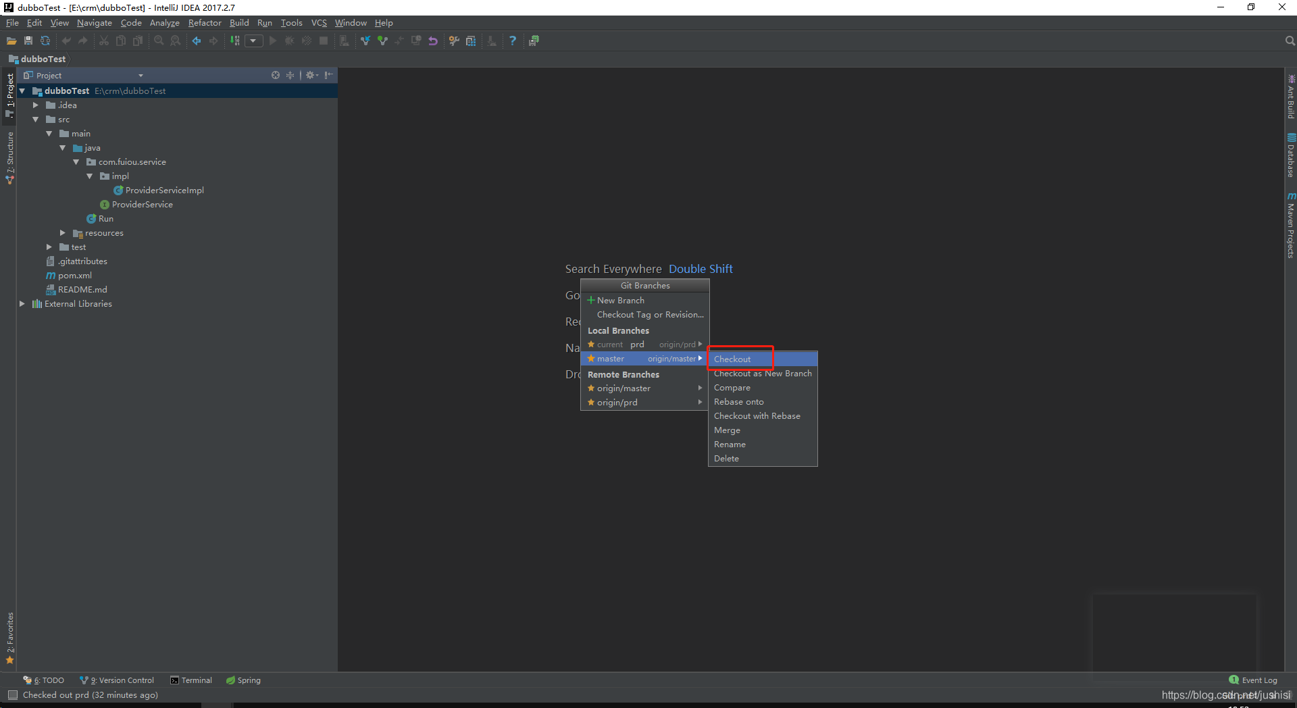Click dubboTest breadcrumb in navigation bar
1297x708 pixels.
pos(37,59)
